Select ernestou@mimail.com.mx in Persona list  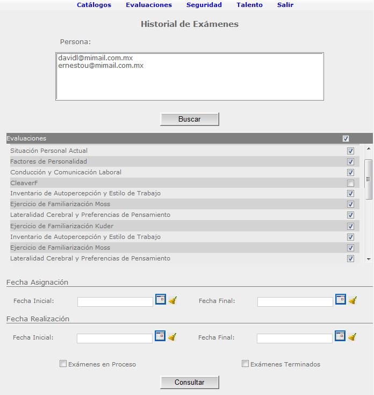[x=101, y=66]
